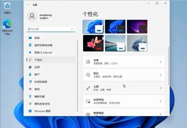Apply the purple glow dark theme

point(137,27)
